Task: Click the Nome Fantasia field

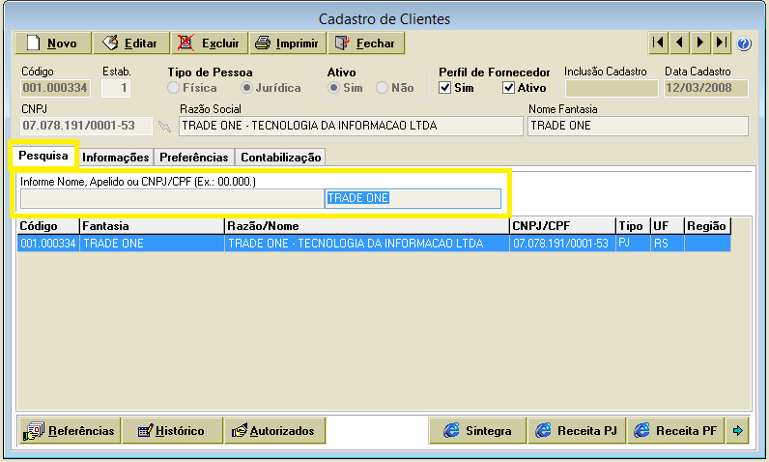Action: (x=638, y=126)
